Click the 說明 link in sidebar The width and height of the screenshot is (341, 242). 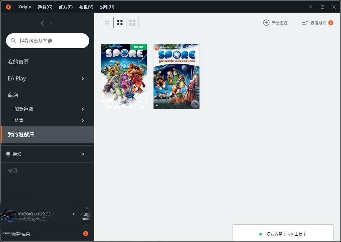(x=12, y=171)
